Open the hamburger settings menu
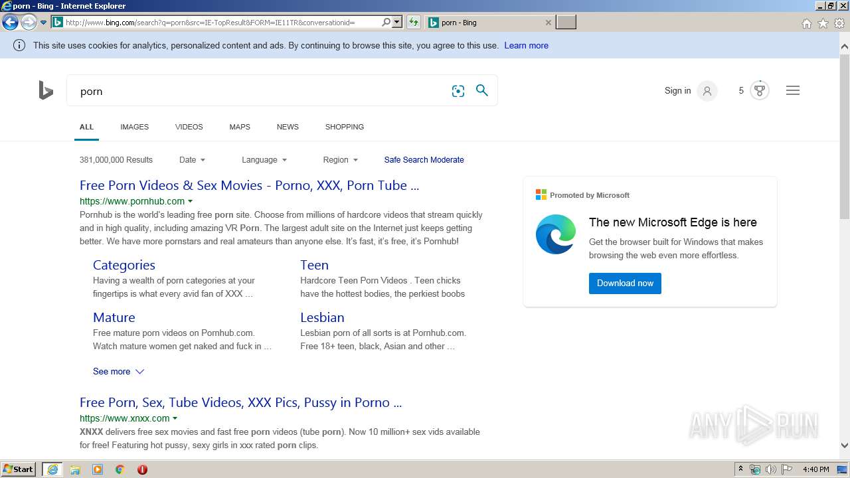 tap(793, 90)
